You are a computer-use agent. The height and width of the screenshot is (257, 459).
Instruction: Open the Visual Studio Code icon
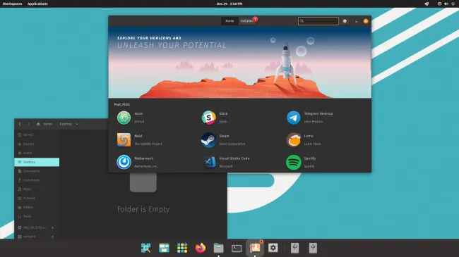point(209,163)
